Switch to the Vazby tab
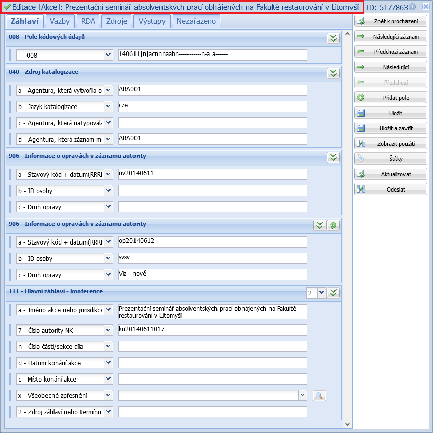 click(60, 21)
